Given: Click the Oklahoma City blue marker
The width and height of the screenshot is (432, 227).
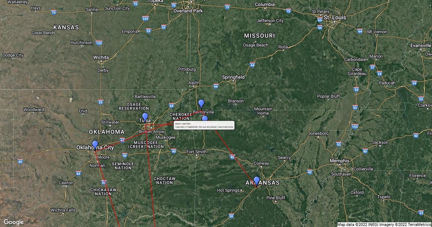Looking at the screenshot, I should (95, 145).
